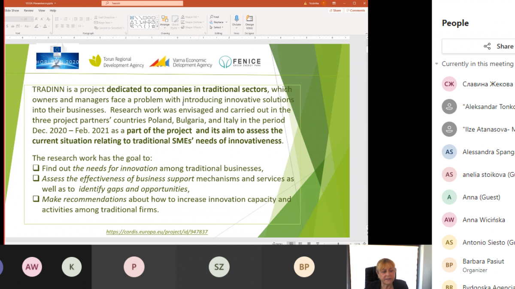Select Barbara Pasiut in People list
Image resolution: width=515 pixels, height=289 pixels.
point(479,265)
